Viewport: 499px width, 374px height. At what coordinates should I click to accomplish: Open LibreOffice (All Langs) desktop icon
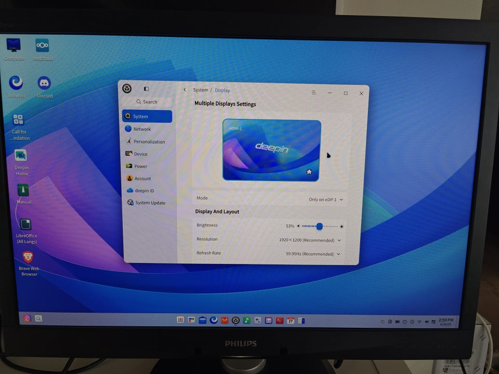(27, 231)
